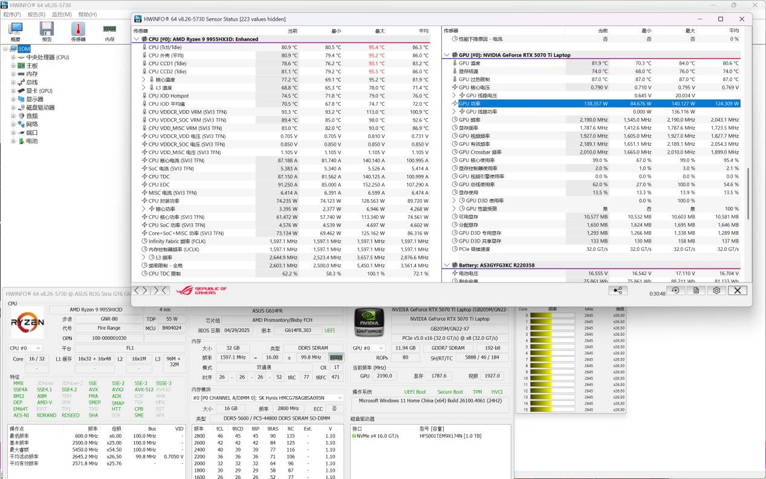This screenshot has height=479, width=766.
Task: Open the CPU #0 selector dropdown
Action: coord(25,348)
